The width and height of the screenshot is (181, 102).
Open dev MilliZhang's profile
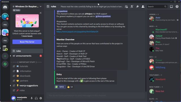coord(164,67)
